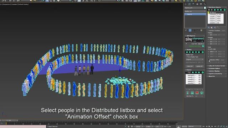Open the Hierarchy command panel tab
The height and width of the screenshot is (128, 228).
point(193,4)
